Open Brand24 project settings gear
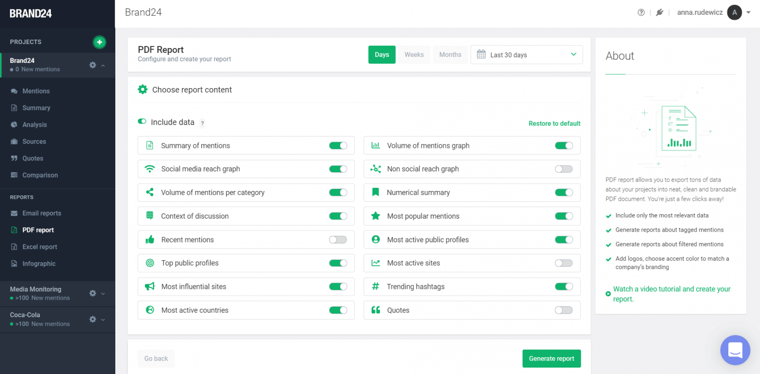The width and height of the screenshot is (760, 374). (x=93, y=65)
